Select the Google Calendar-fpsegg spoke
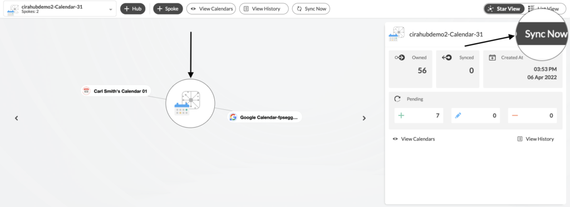The width and height of the screenshot is (570, 207). pyautogui.click(x=264, y=117)
